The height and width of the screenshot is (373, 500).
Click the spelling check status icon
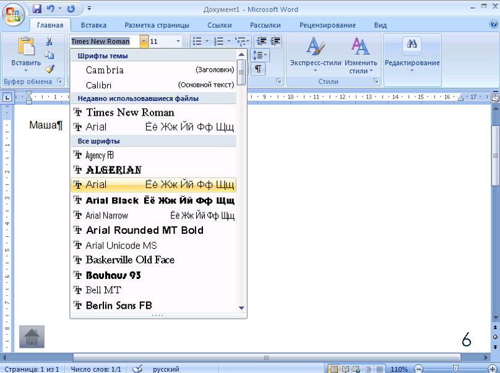coord(137,369)
